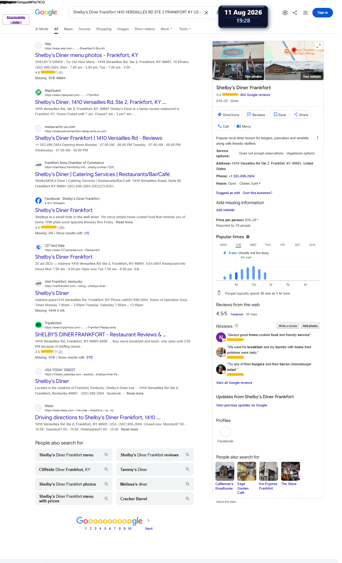Open See outside street view thumbnail
The image size is (342, 563).
click(x=294, y=70)
